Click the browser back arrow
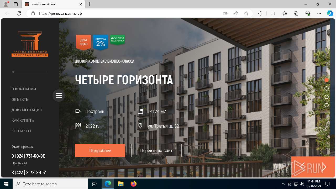This screenshot has width=336, height=189. pyautogui.click(x=7, y=13)
